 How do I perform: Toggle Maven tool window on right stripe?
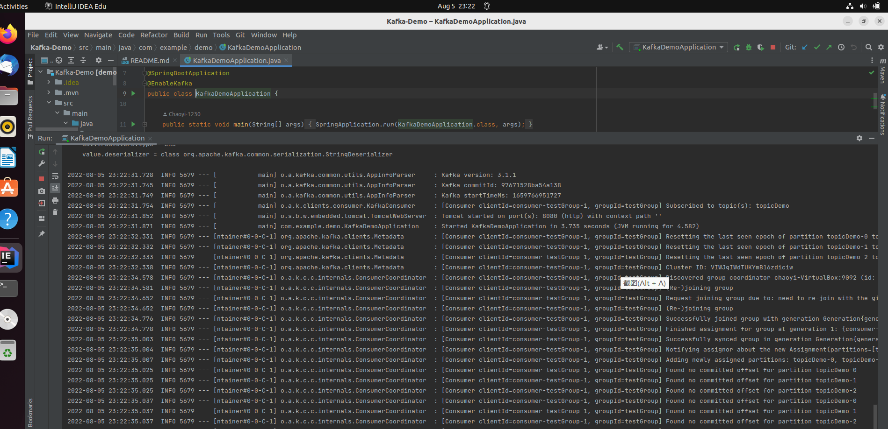pos(882,71)
